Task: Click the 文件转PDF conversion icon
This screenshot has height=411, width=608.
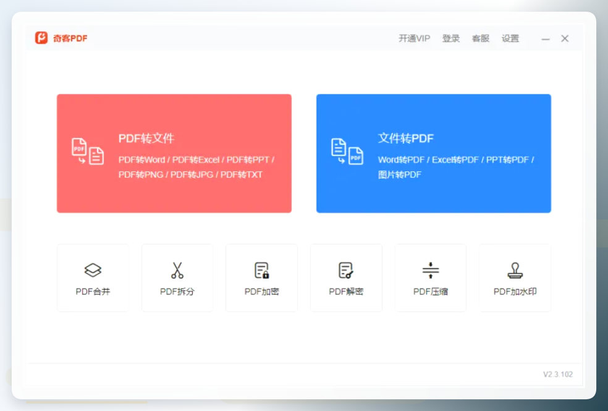Action: tap(347, 151)
